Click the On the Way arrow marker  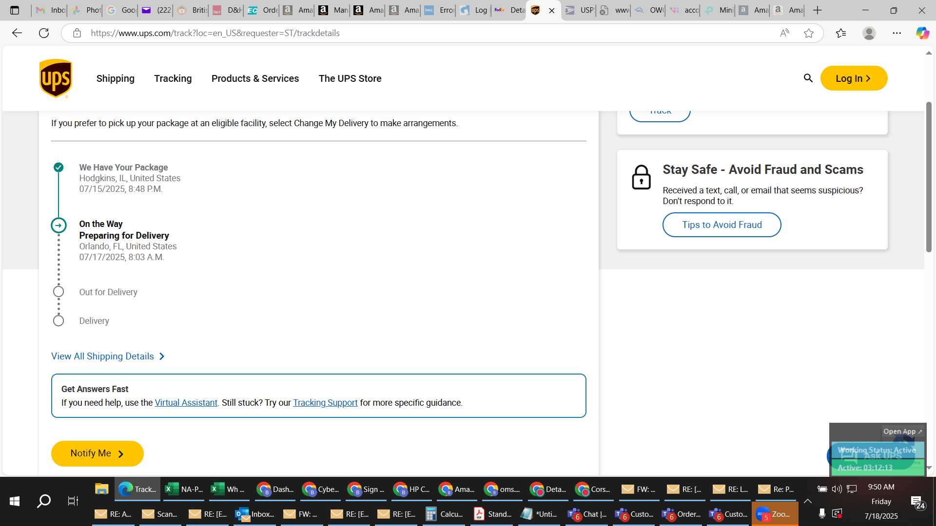click(58, 225)
